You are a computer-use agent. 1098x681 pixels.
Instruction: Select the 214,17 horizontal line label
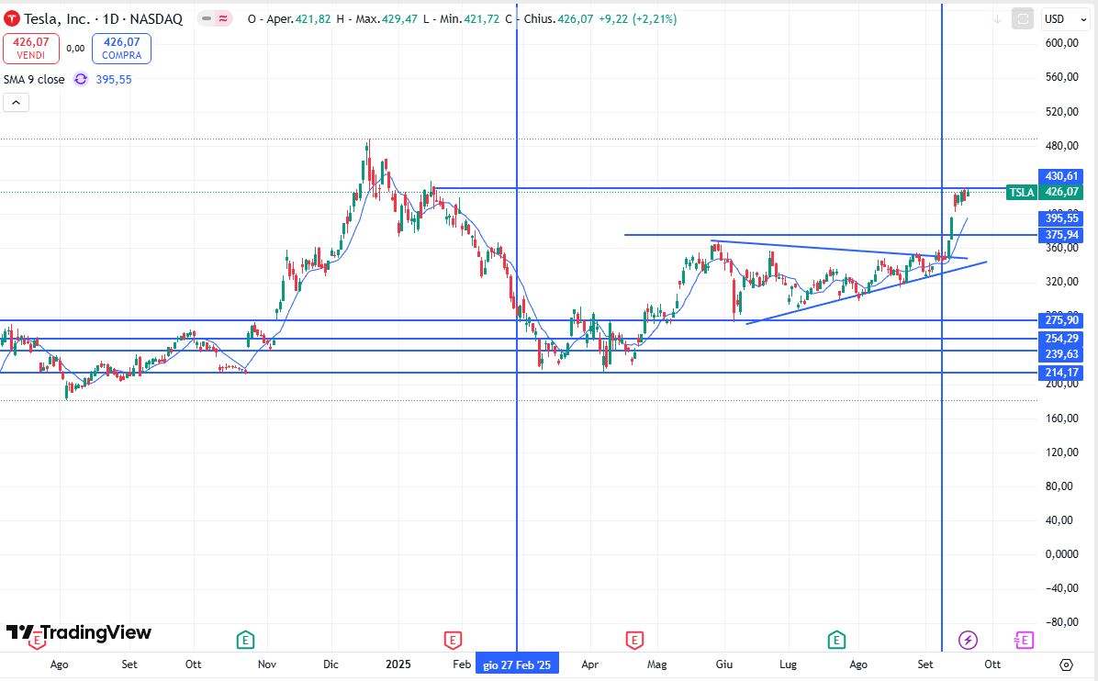coord(1061,373)
